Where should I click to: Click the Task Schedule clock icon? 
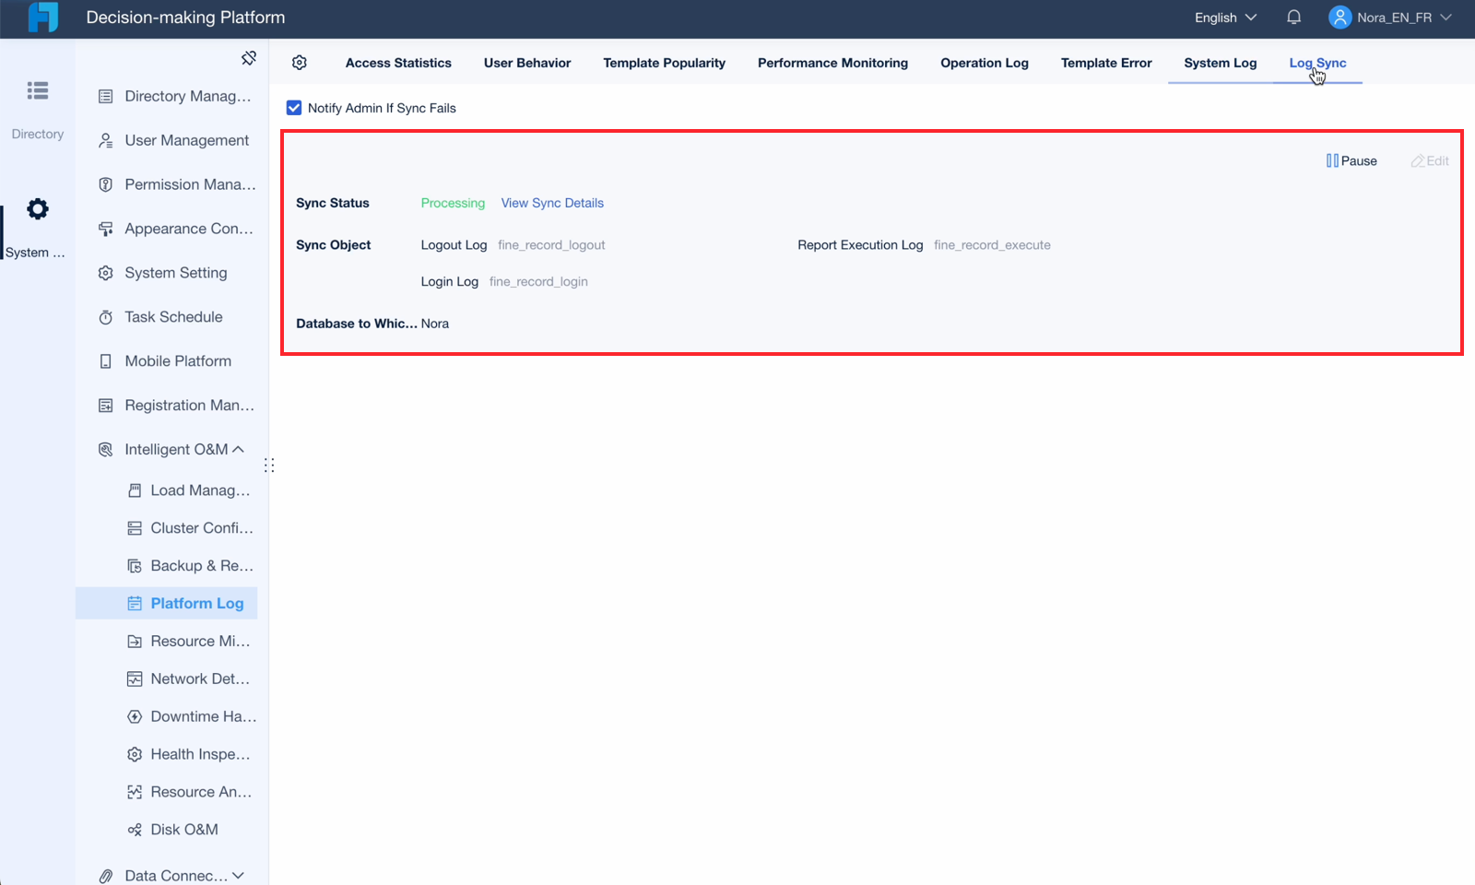pyautogui.click(x=106, y=317)
